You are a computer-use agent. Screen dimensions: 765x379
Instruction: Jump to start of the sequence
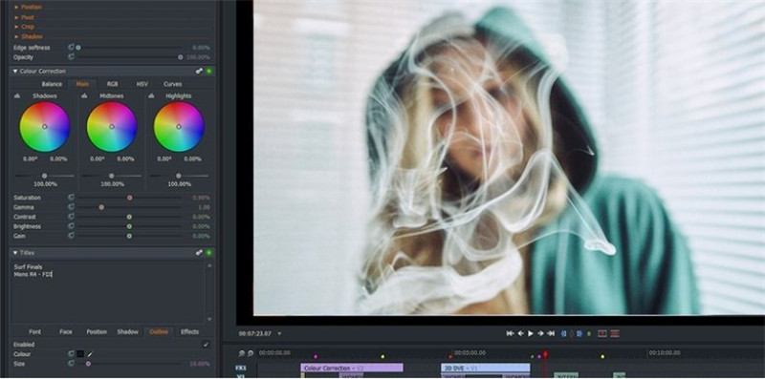click(x=511, y=333)
